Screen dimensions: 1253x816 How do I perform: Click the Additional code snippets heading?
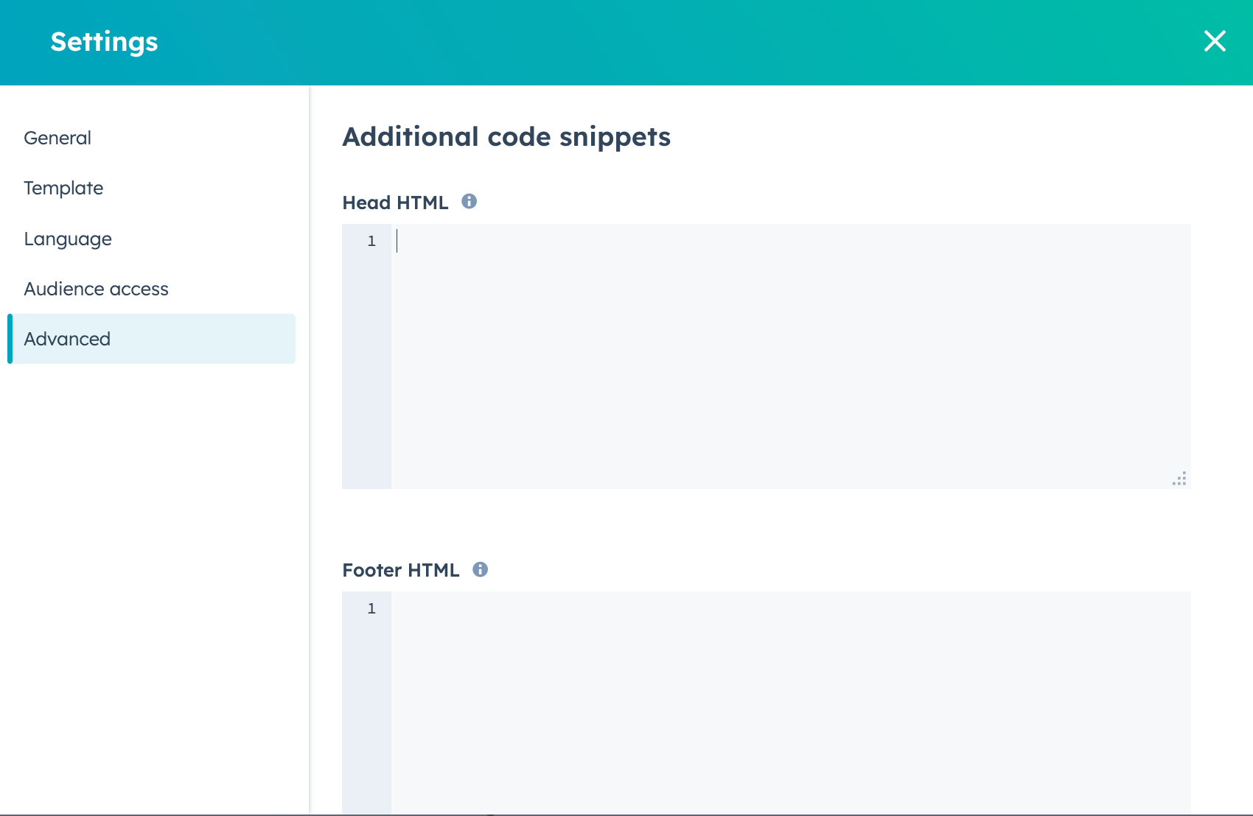(506, 136)
